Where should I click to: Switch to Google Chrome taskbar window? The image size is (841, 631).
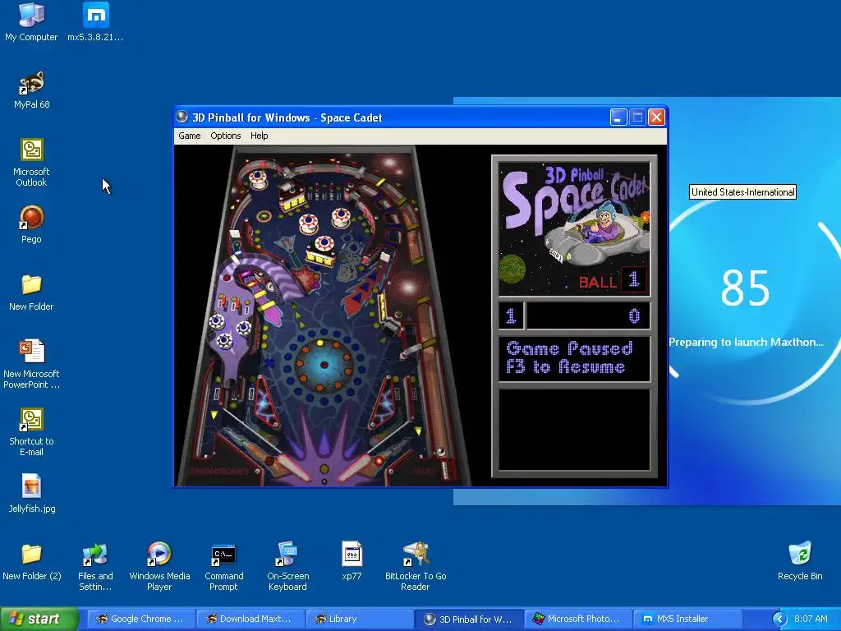coord(140,619)
